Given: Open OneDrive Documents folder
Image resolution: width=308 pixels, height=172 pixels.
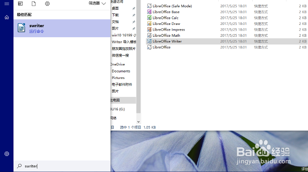Looking at the screenshot, I should 121,71.
